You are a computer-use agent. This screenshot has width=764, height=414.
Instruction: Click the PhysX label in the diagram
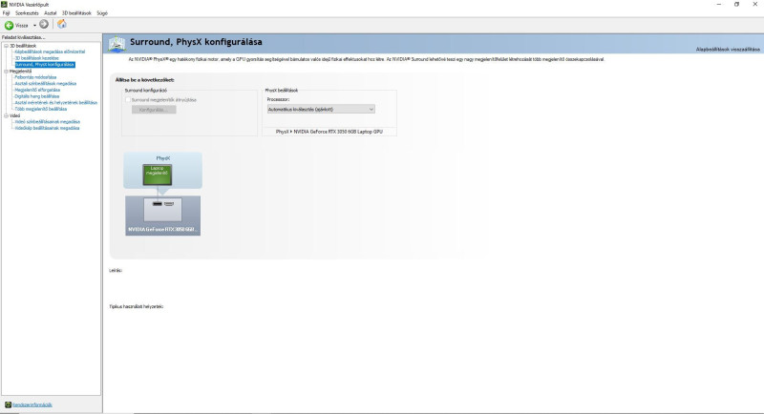[162, 158]
